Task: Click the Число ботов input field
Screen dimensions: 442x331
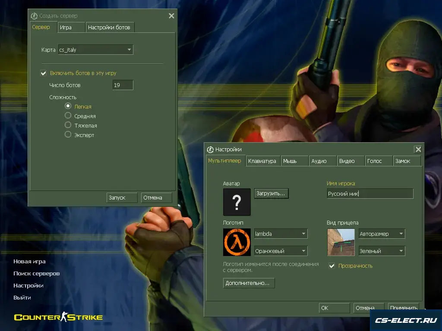Action: pos(123,85)
